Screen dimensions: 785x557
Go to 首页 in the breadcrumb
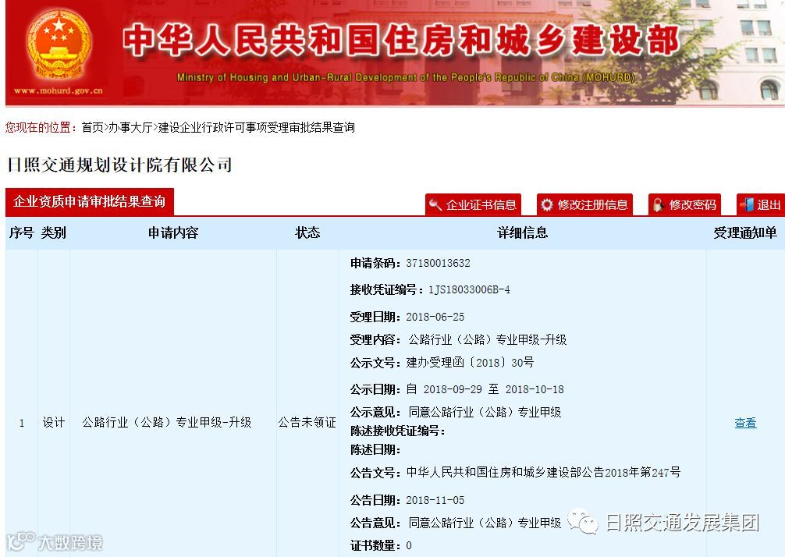[92, 128]
